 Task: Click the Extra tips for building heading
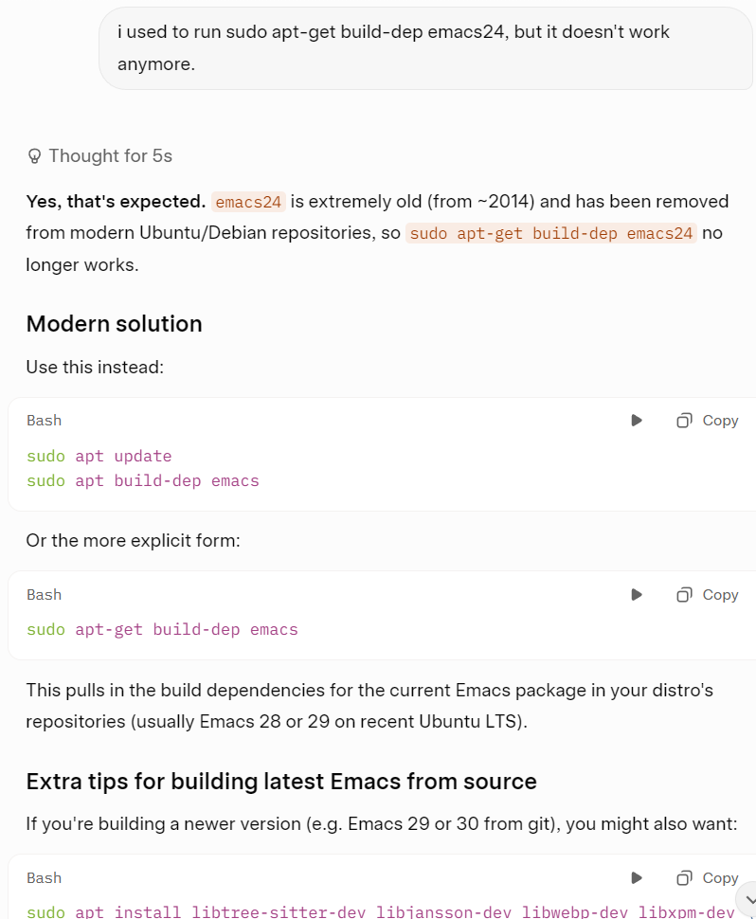tap(281, 782)
